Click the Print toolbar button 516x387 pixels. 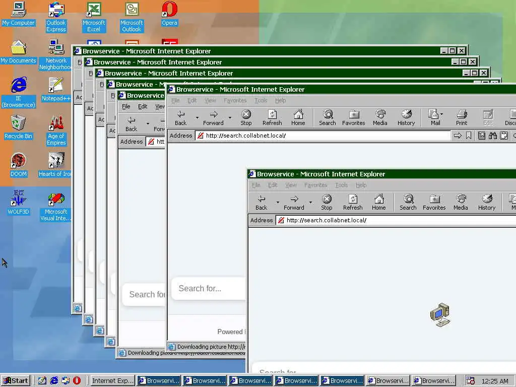462,117
